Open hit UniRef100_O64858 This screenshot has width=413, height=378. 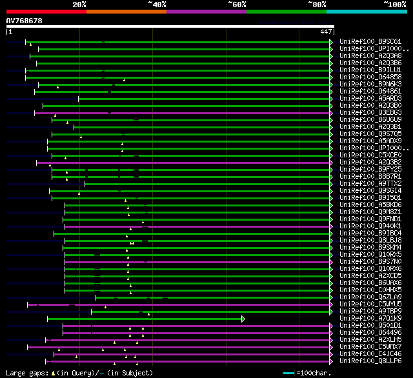(370, 77)
